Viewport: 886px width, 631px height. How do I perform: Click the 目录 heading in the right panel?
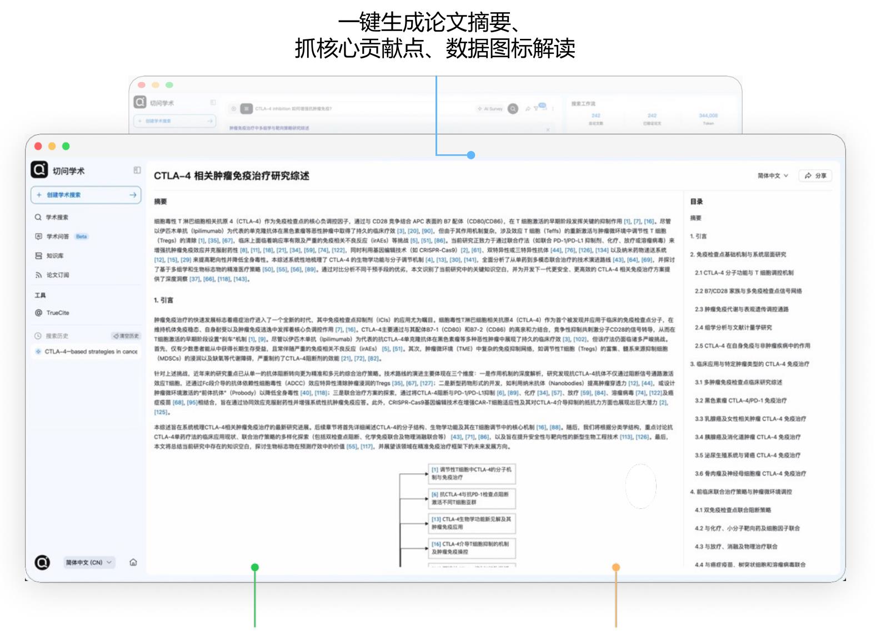697,201
